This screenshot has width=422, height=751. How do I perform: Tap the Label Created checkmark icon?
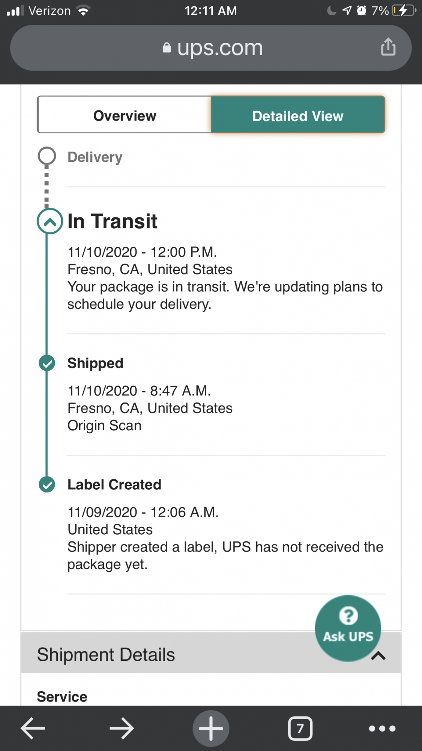(47, 484)
